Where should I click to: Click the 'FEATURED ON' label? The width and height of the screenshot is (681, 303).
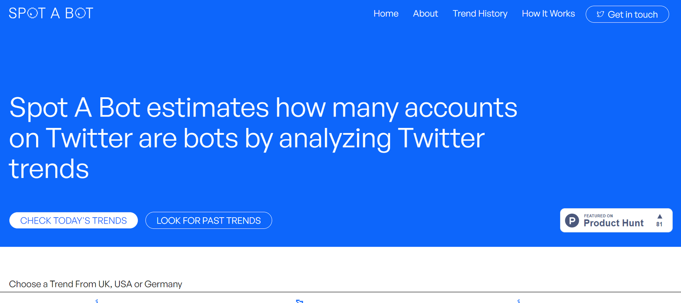pos(598,216)
